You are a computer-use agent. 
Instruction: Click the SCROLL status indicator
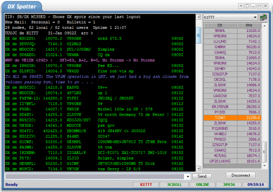[x=174, y=184]
